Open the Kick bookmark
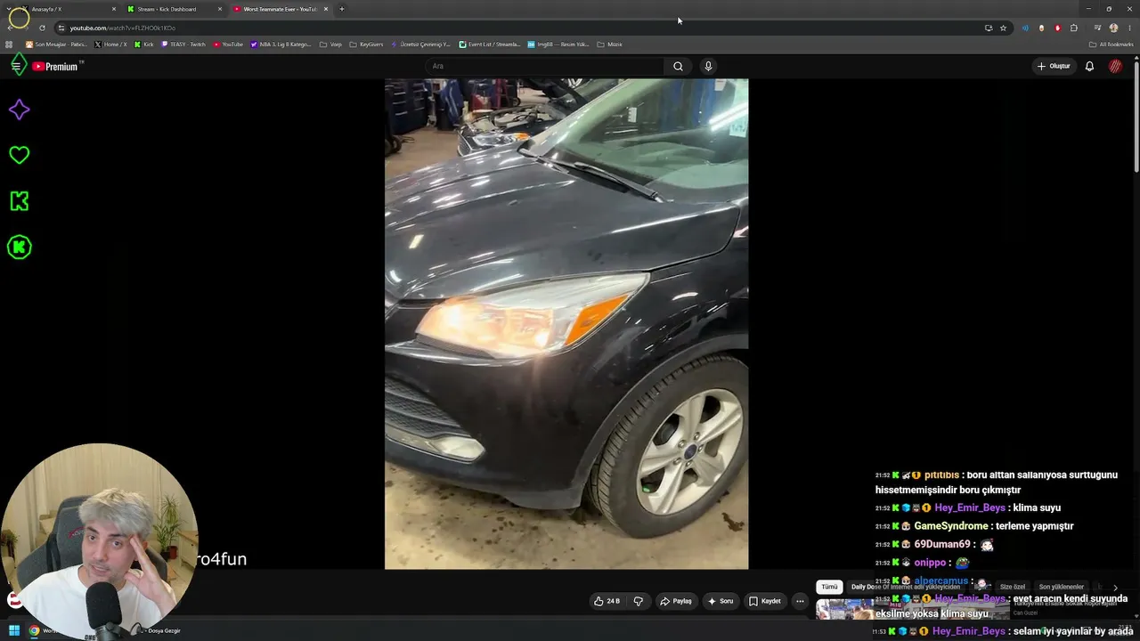The height and width of the screenshot is (641, 1140). pyautogui.click(x=144, y=44)
